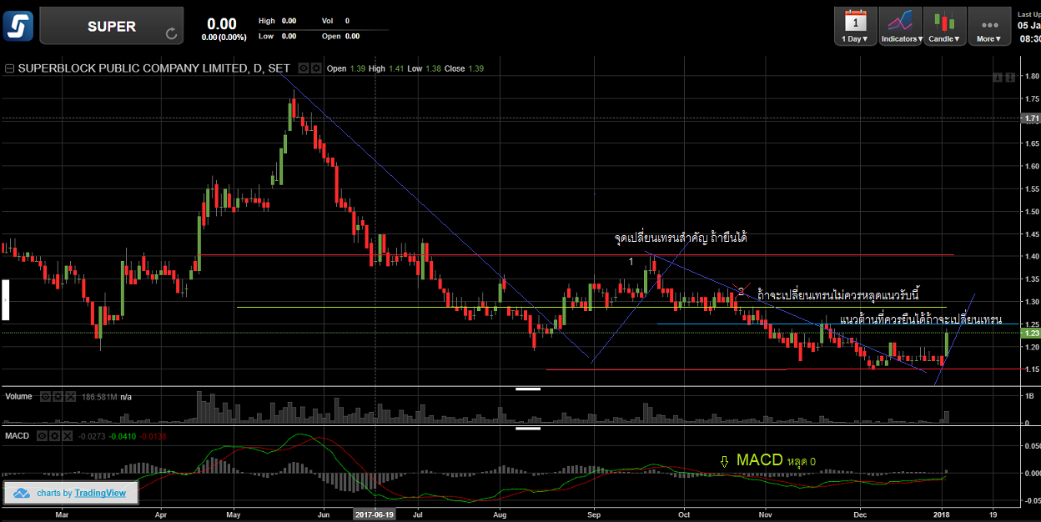Click the High 1.41 value in legend
This screenshot has height=522, width=1041.
coord(395,68)
